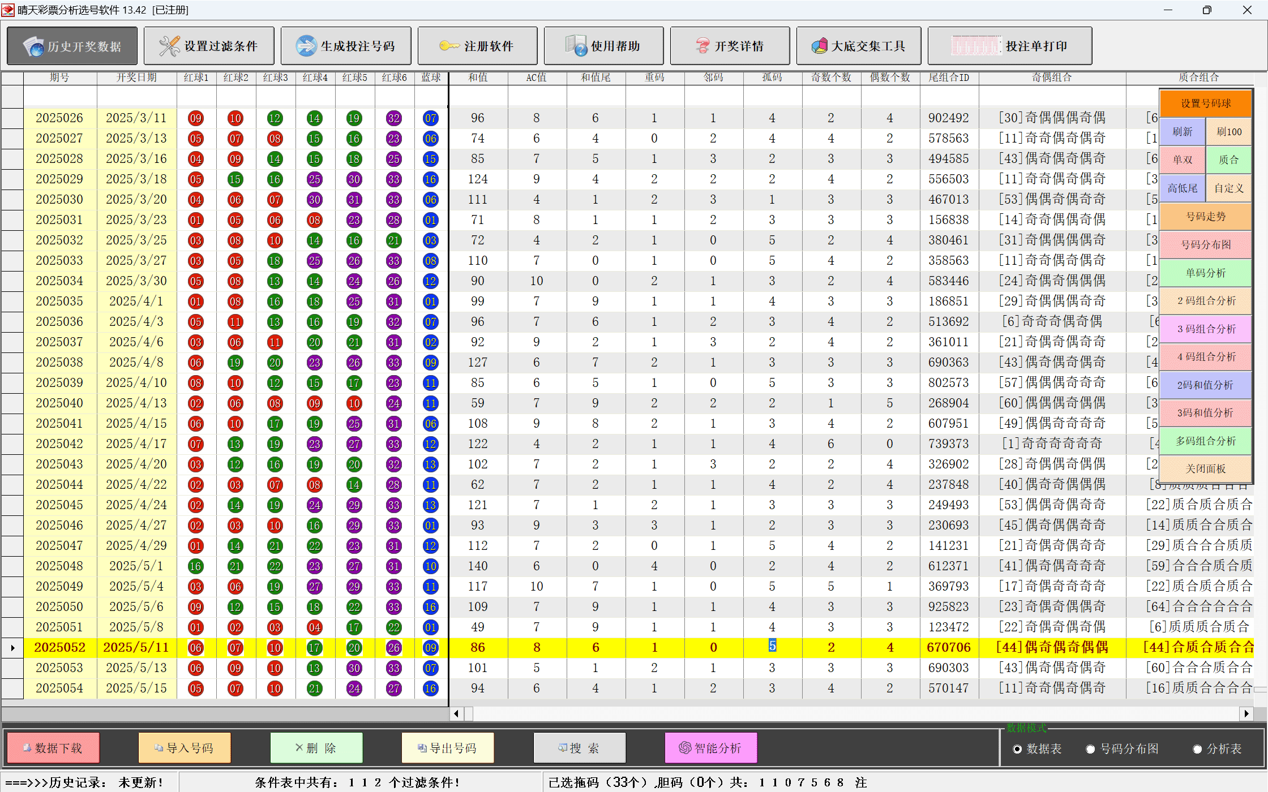Choose the 分析表 radio option
This screenshot has width=1268, height=792.
(x=1197, y=749)
